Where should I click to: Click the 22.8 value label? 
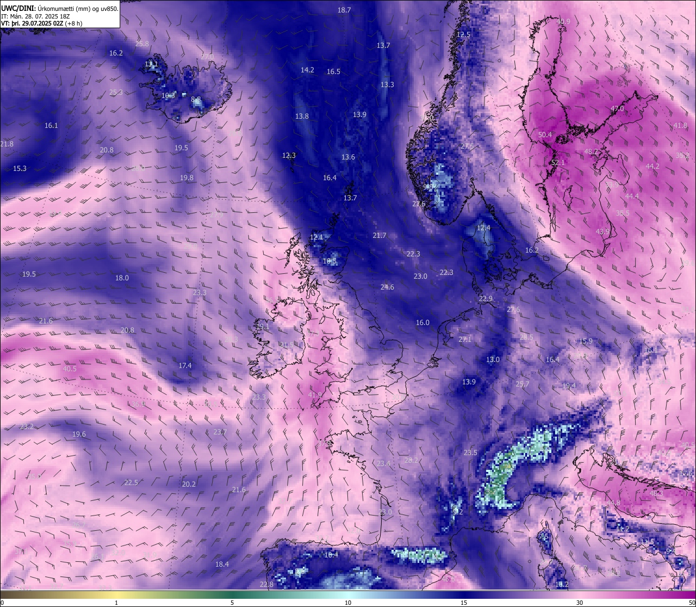[x=266, y=584]
